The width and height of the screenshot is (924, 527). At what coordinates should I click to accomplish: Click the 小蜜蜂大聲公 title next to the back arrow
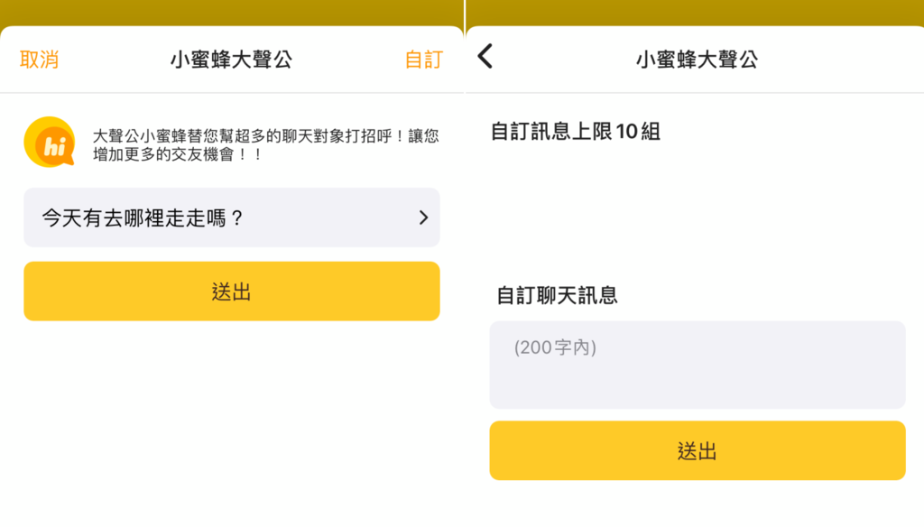tap(697, 60)
